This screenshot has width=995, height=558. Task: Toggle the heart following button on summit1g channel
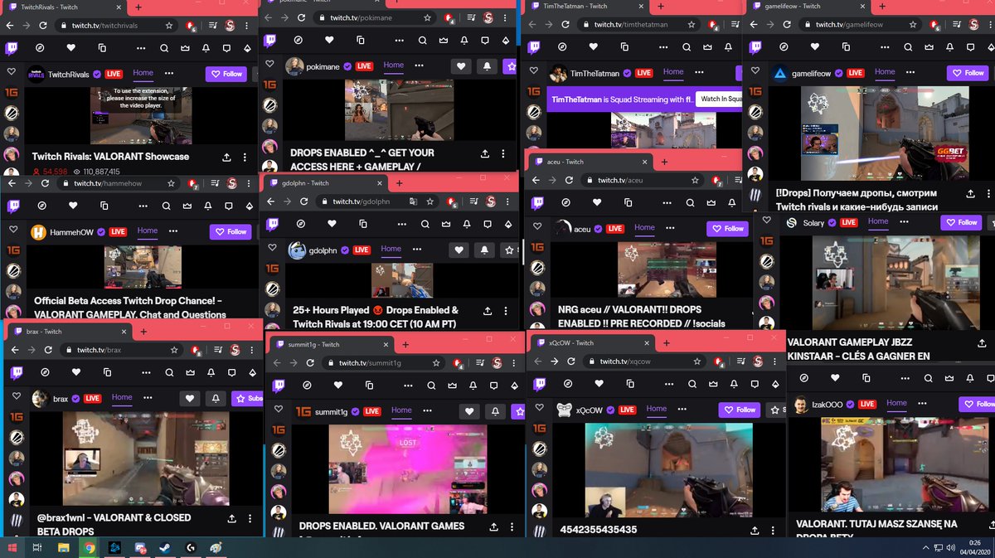click(x=469, y=411)
